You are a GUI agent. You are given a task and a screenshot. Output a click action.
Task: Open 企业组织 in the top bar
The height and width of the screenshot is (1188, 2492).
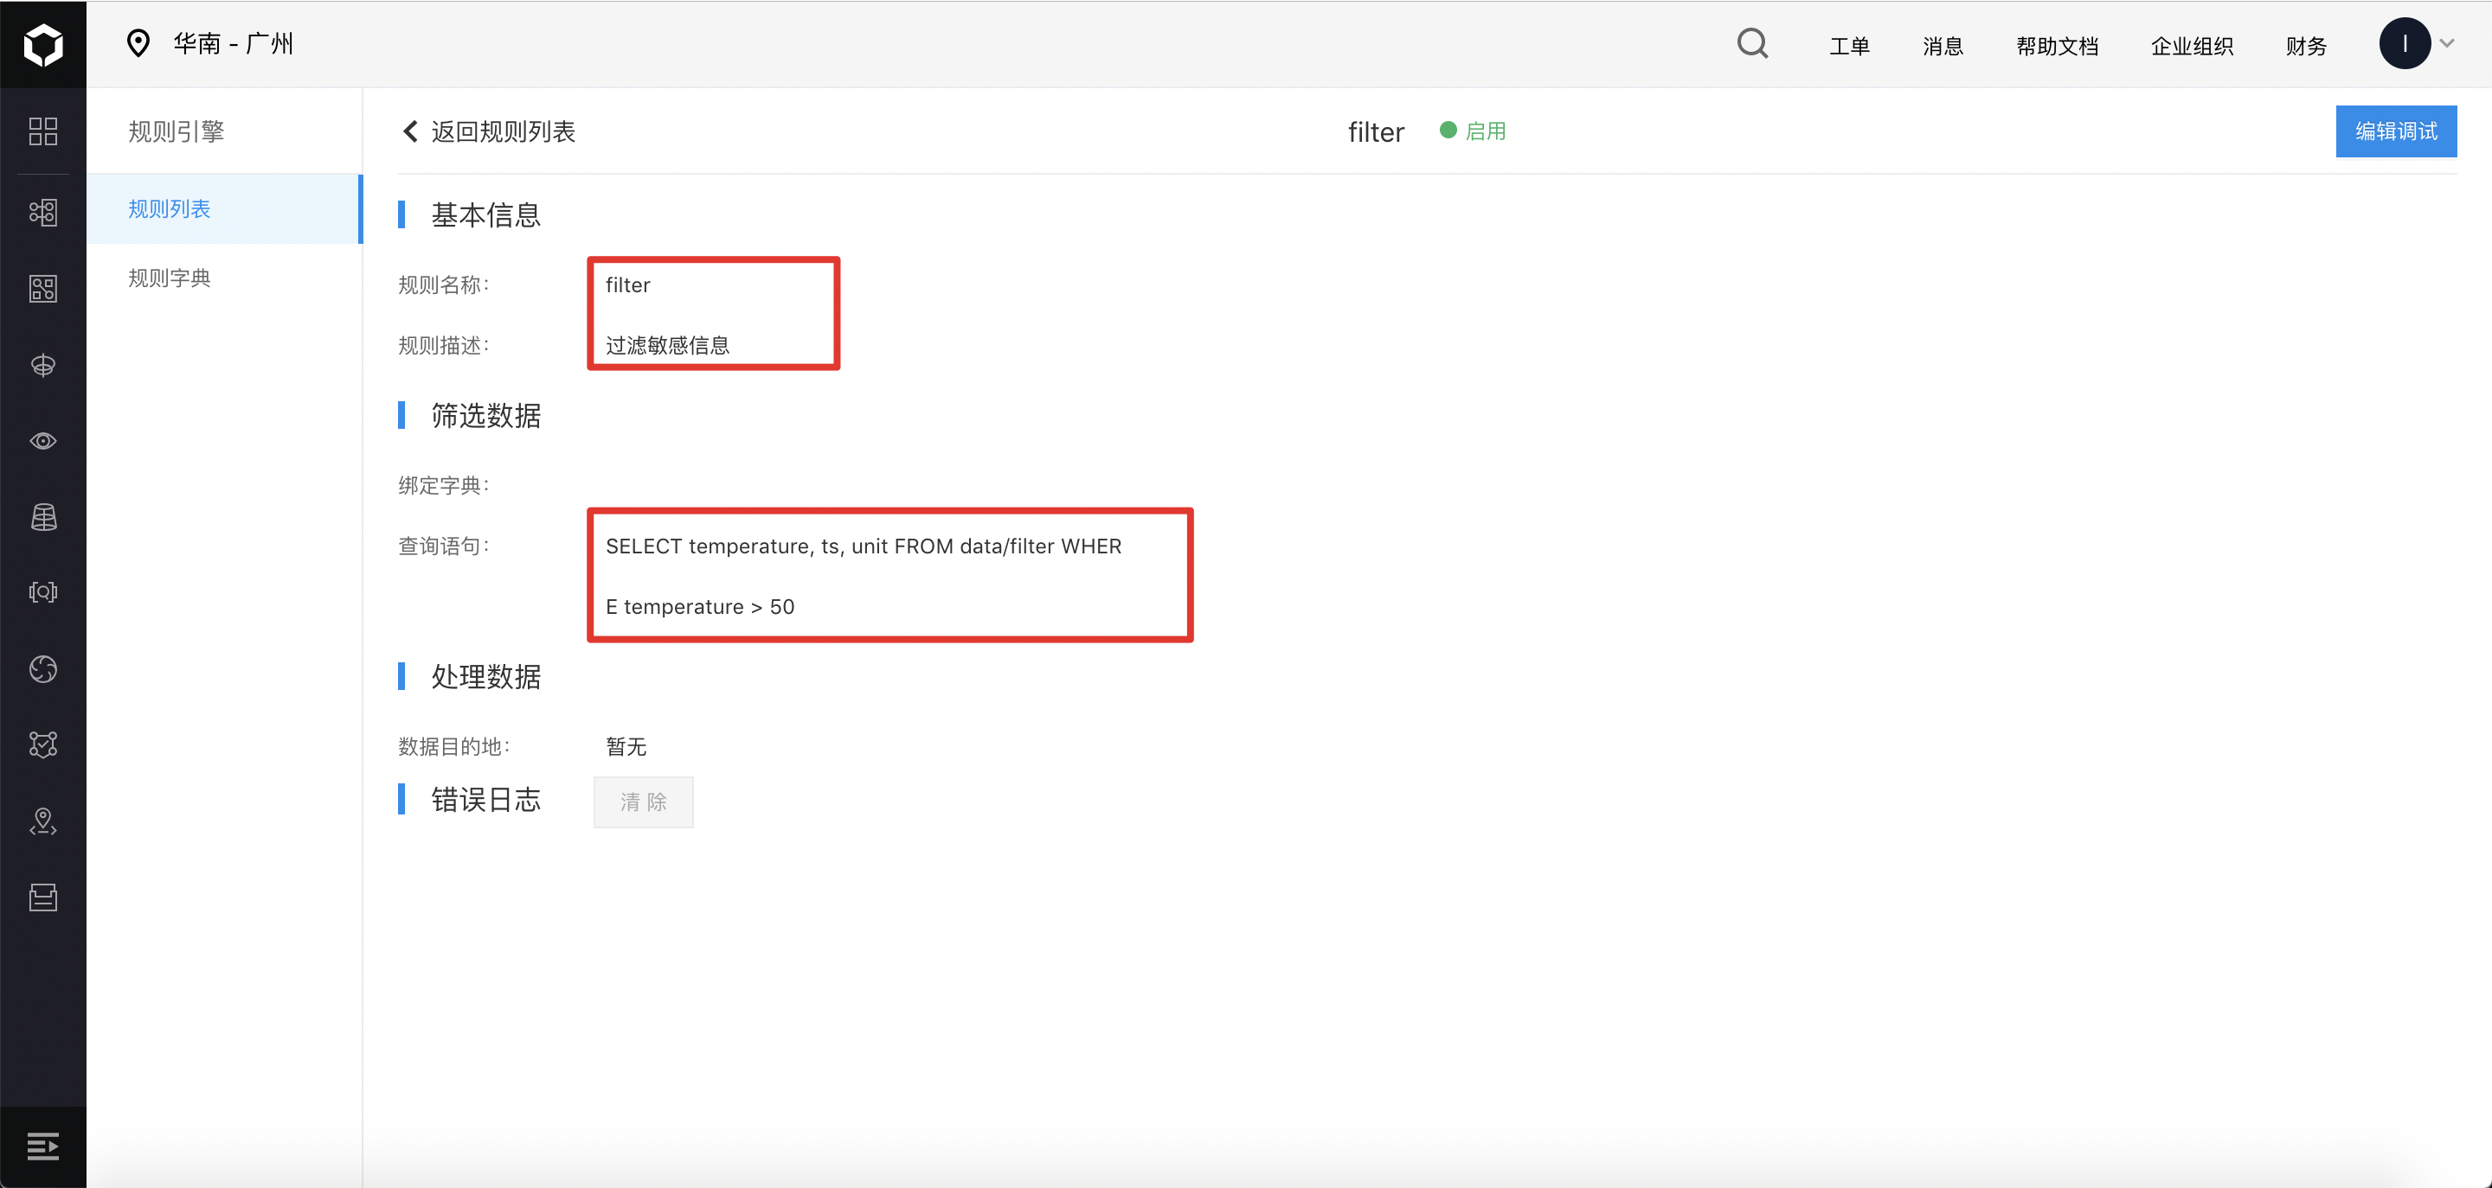[x=2191, y=46]
